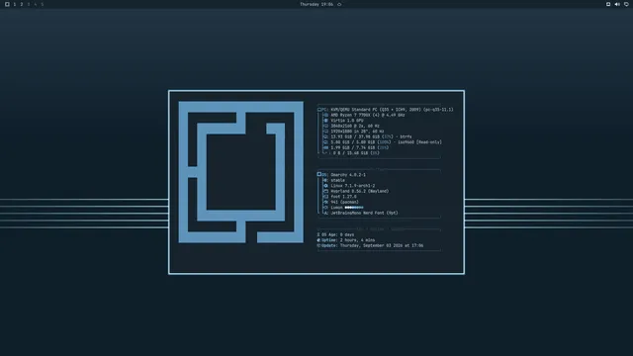Click the disk line ending in "btrfs"
Viewport: 633px width, 356px height.
(371, 136)
